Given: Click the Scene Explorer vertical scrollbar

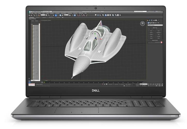Looking at the screenshot, I should click(39, 52).
